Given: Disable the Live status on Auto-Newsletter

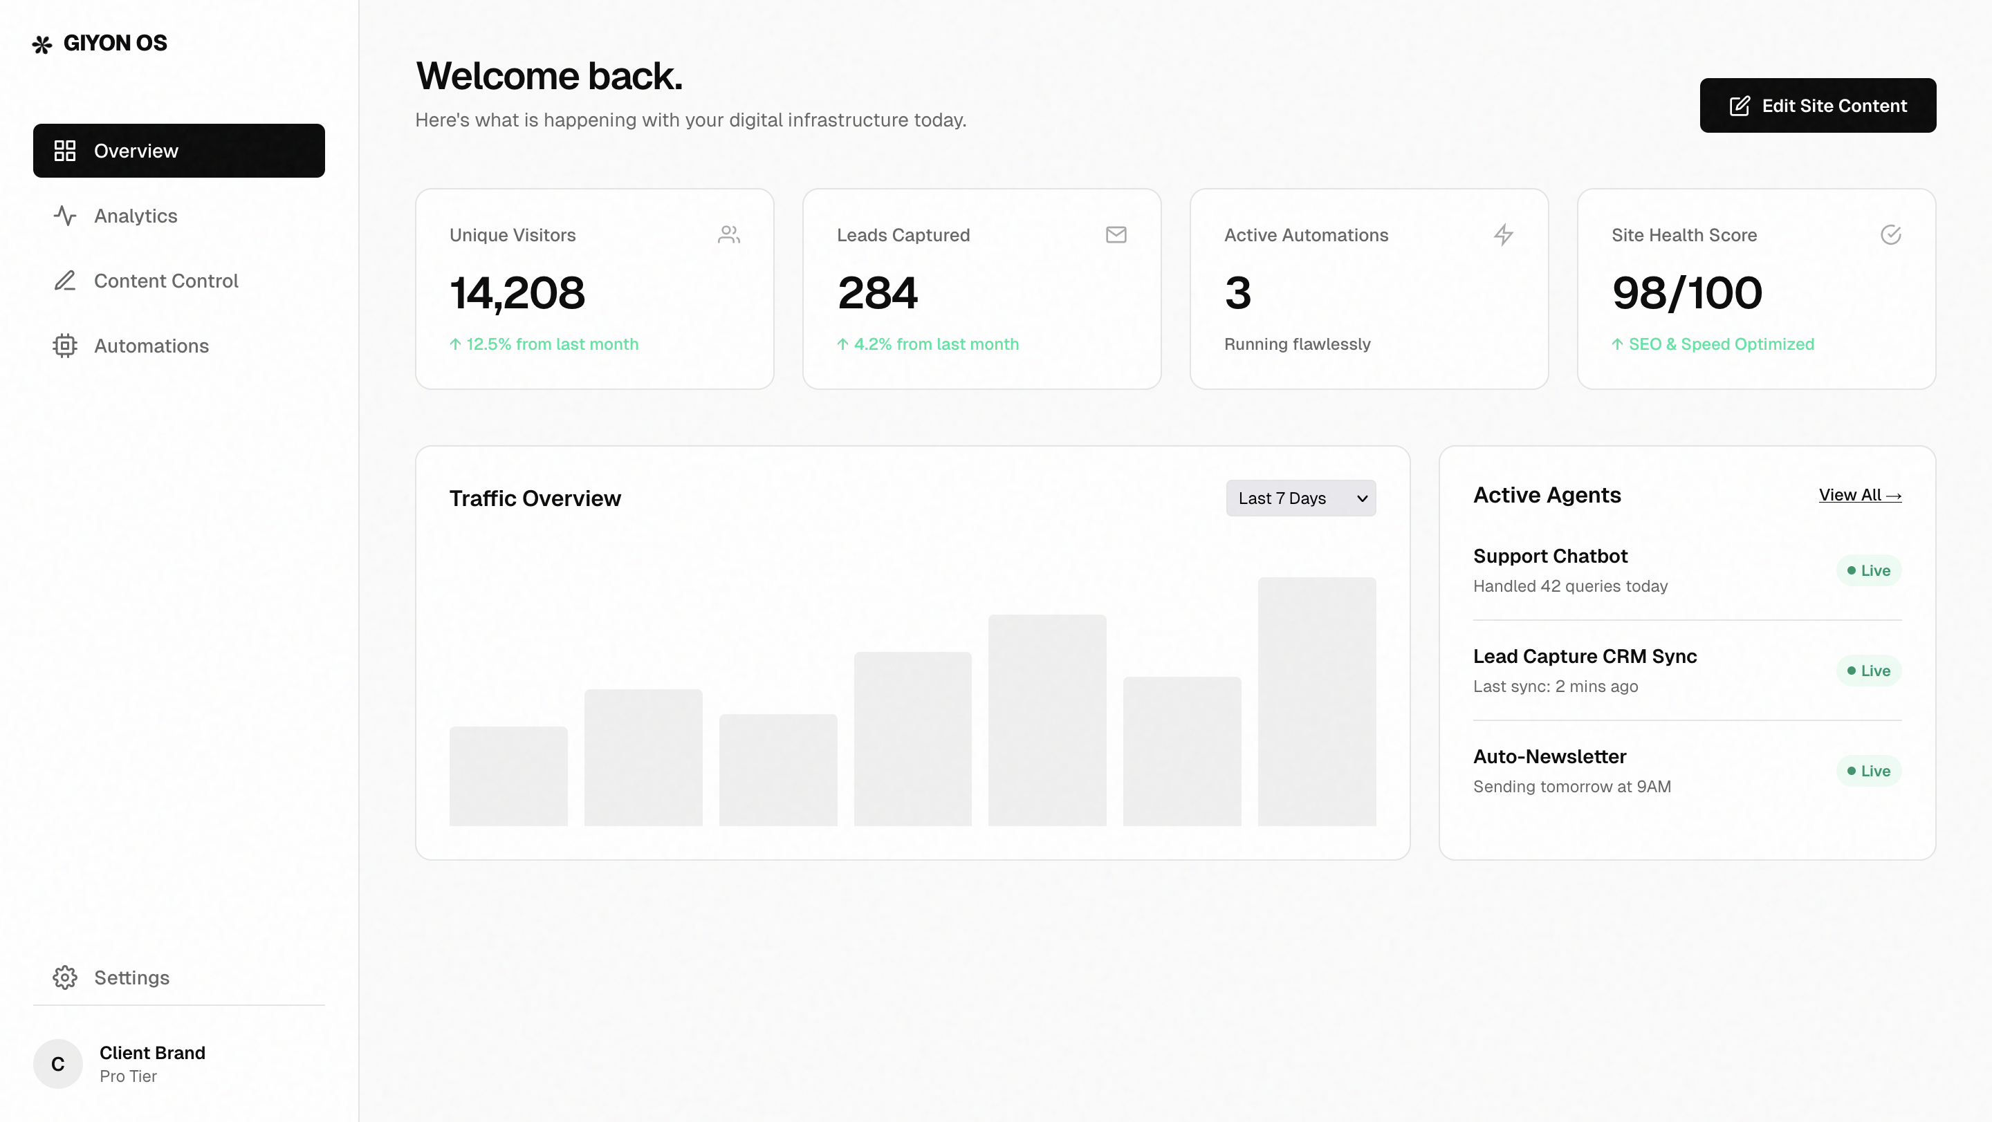Looking at the screenshot, I should 1868,770.
